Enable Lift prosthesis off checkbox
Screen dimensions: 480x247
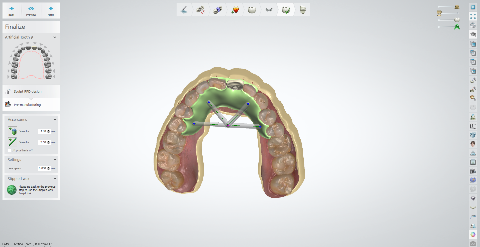(x=10, y=150)
